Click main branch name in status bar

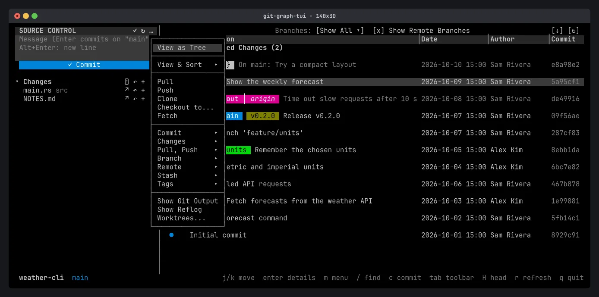pos(80,278)
